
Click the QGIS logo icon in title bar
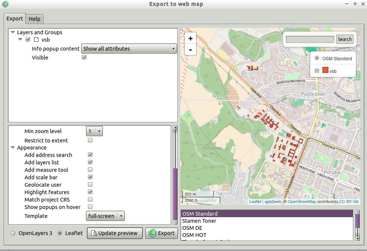[x=5, y=4]
